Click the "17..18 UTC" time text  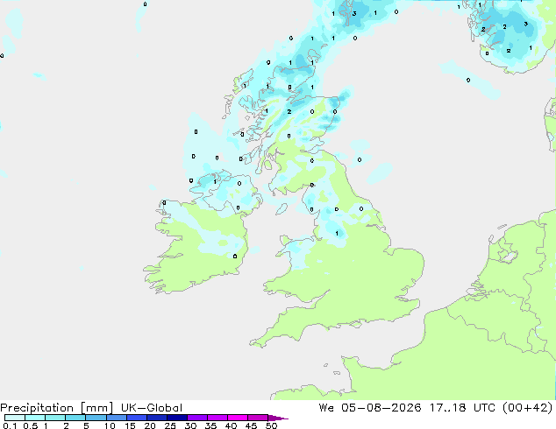pyautogui.click(x=463, y=408)
